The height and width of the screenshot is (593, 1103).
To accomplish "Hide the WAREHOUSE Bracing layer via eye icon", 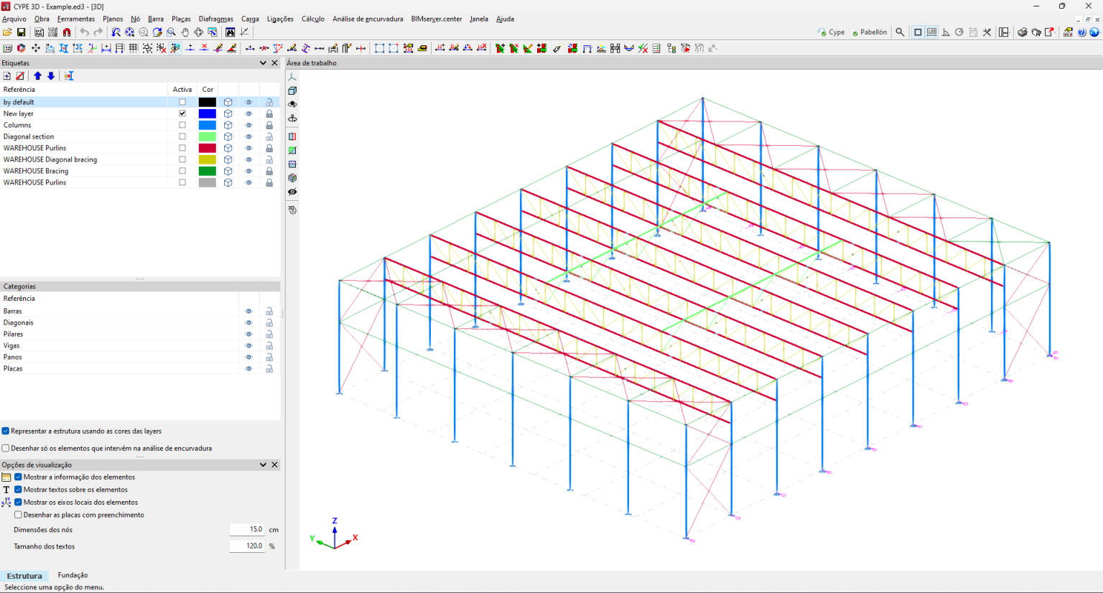I will (248, 172).
